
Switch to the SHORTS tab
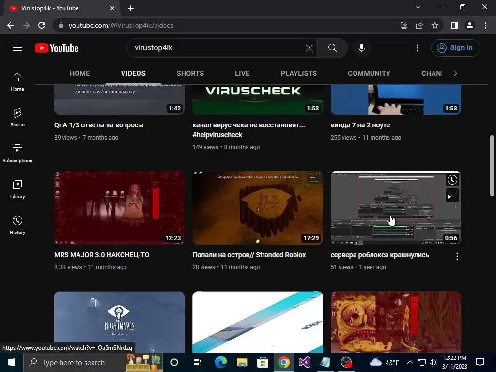click(190, 73)
